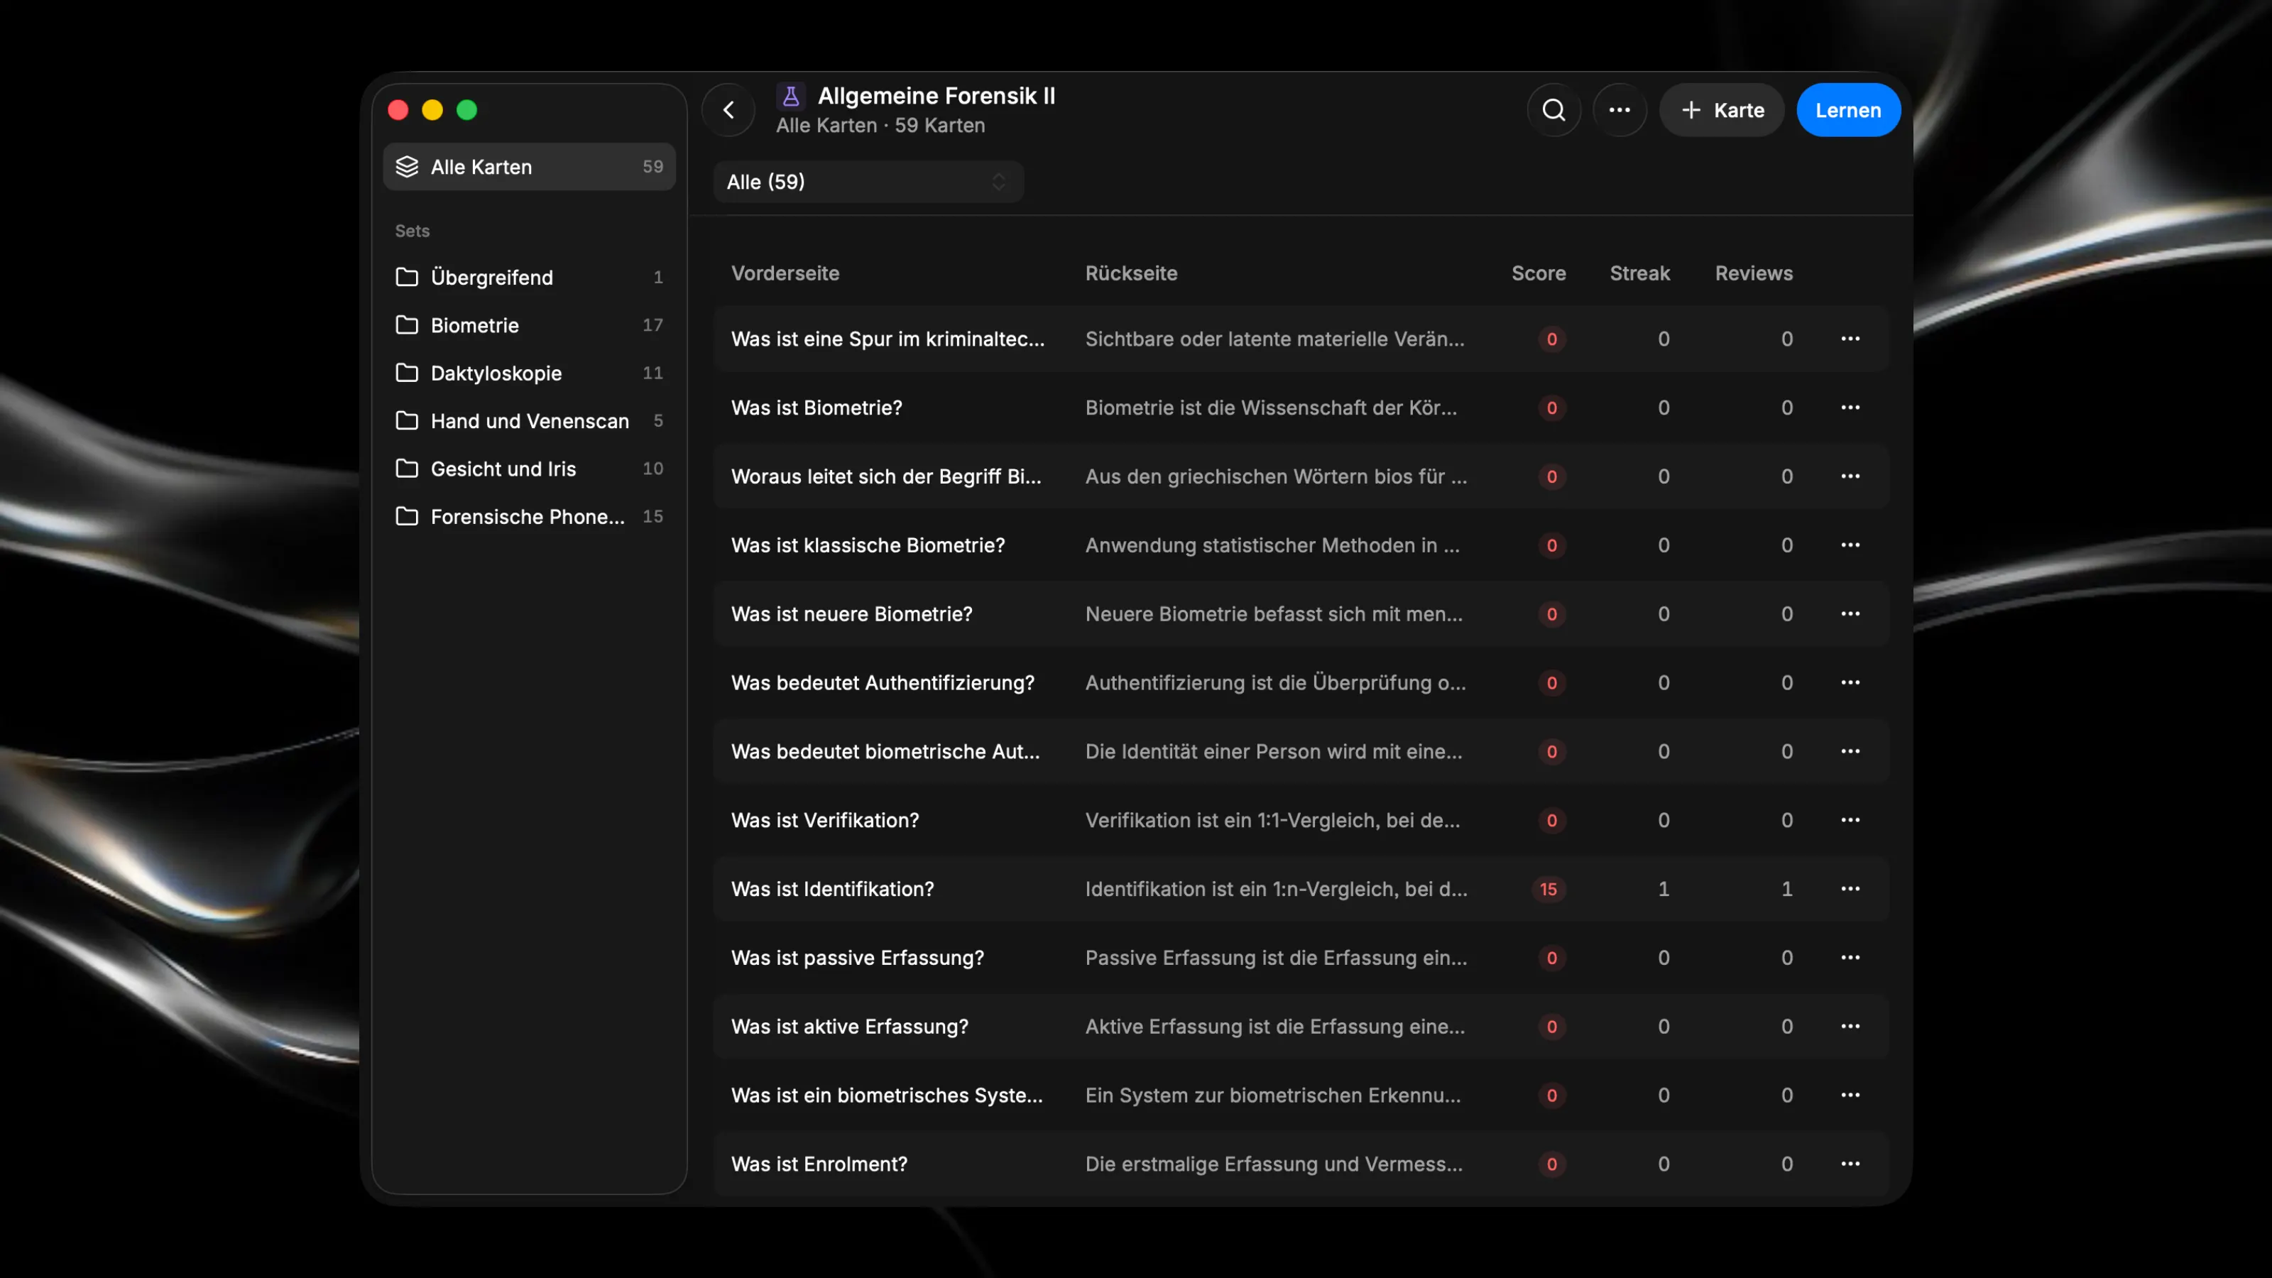Open options for 'Was ist klassische Biometrie?' row
Image resolution: width=2272 pixels, height=1278 pixels.
[x=1850, y=545]
